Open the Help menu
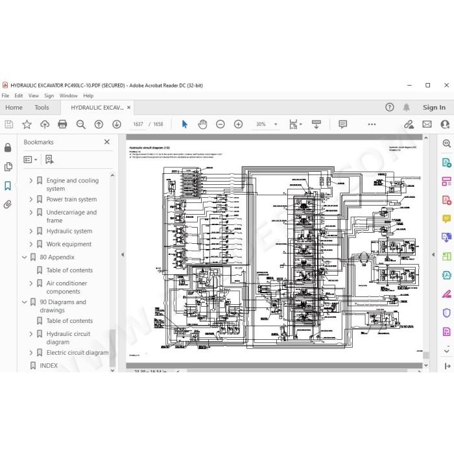 (x=88, y=95)
